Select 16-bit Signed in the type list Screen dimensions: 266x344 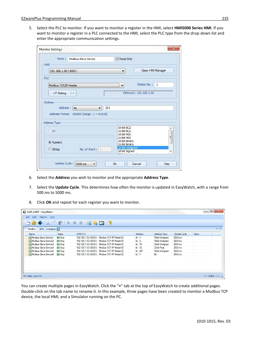[143, 151]
